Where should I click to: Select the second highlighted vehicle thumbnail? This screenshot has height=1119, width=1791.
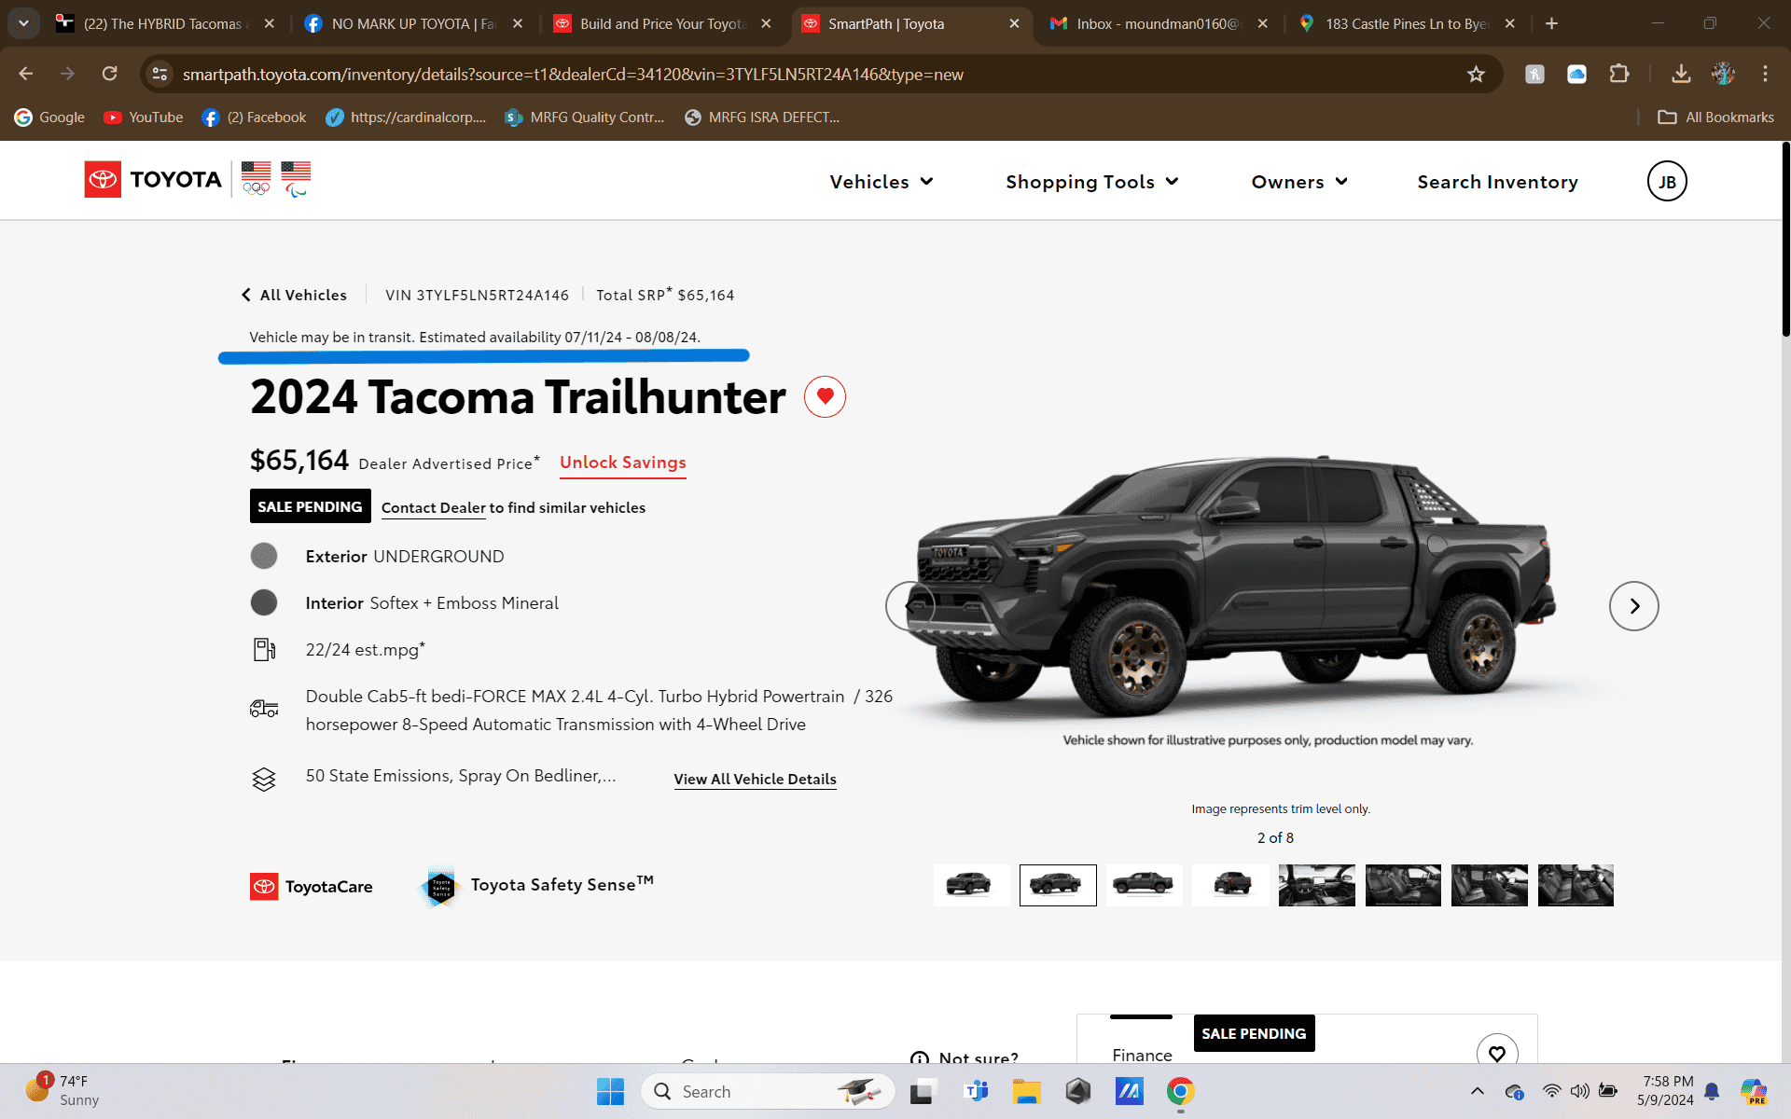(1058, 885)
